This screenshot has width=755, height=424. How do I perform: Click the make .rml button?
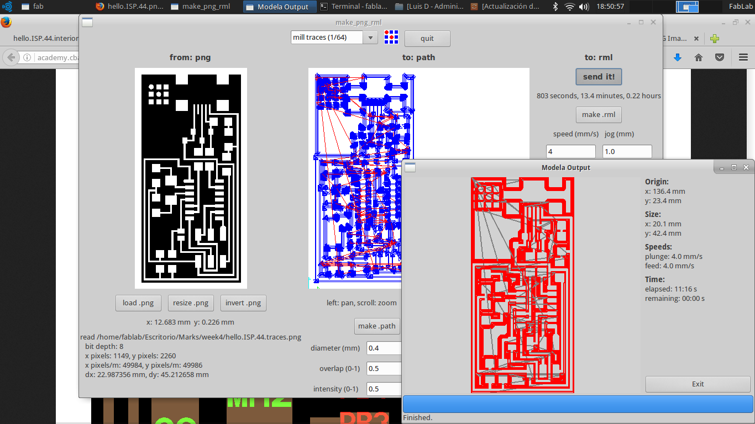(x=599, y=115)
